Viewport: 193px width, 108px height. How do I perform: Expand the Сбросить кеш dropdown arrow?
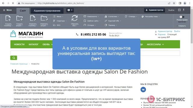(77, 26)
